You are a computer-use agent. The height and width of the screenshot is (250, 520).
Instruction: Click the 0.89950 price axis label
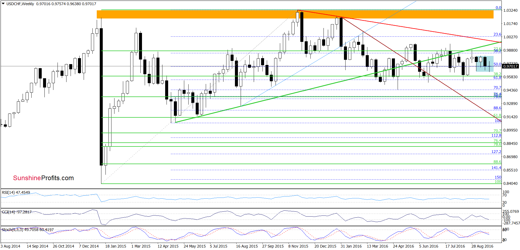pos(510,130)
